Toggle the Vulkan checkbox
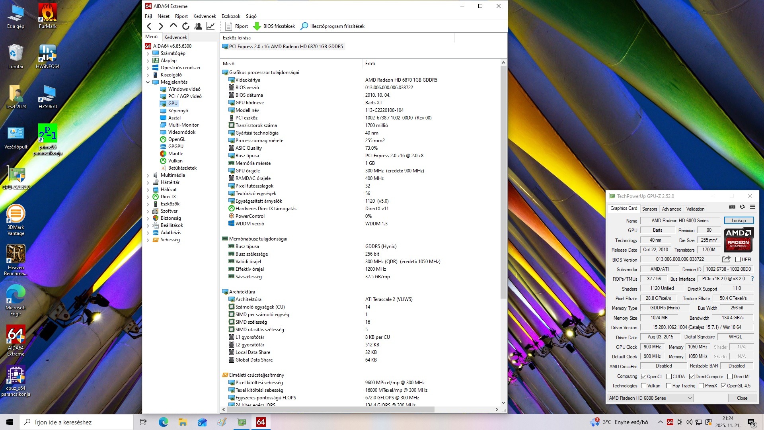This screenshot has height=430, width=764. pos(643,386)
